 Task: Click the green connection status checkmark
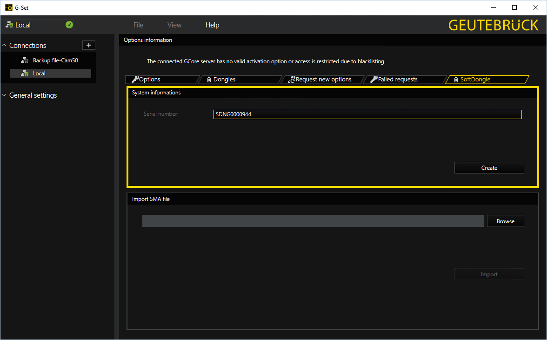point(69,25)
